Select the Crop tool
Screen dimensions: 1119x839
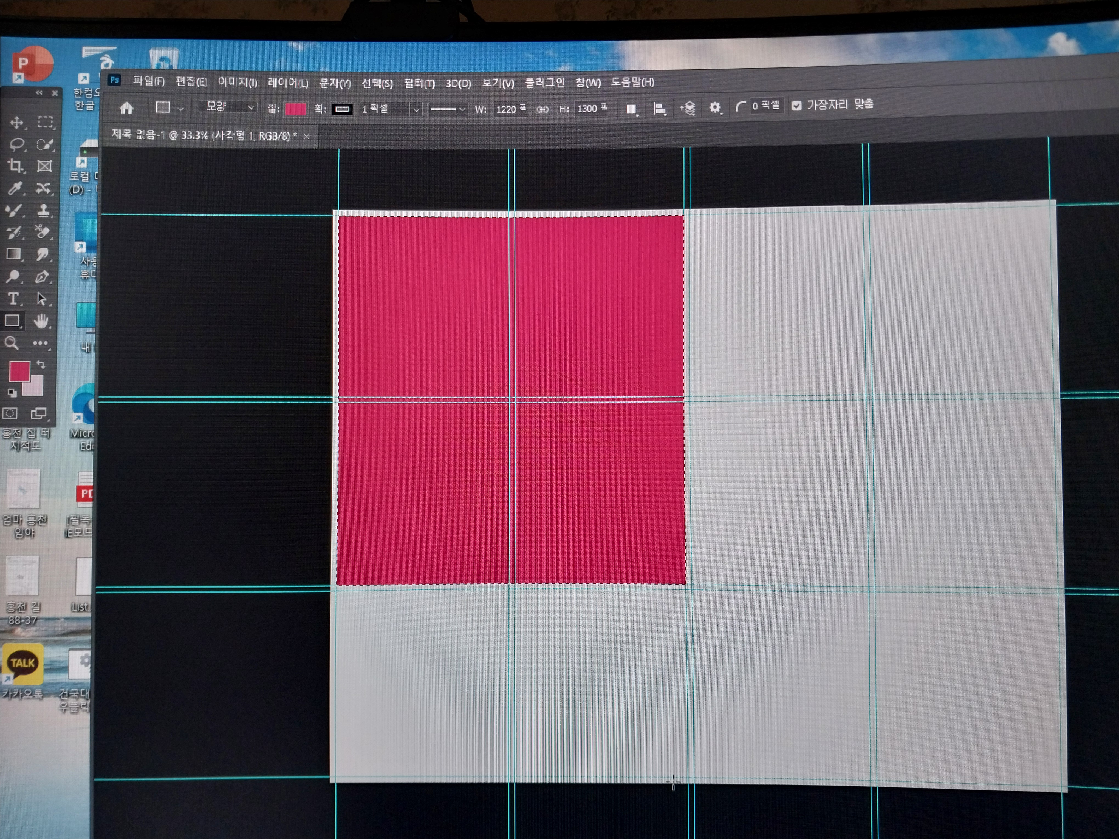15,166
